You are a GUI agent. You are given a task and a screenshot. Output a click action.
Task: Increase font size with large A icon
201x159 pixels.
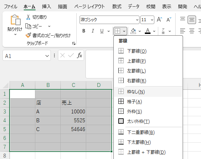[x=159, y=20]
